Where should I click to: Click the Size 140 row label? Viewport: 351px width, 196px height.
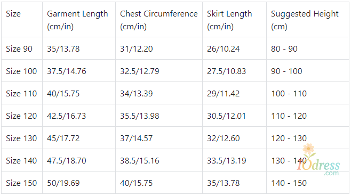pos(21,160)
